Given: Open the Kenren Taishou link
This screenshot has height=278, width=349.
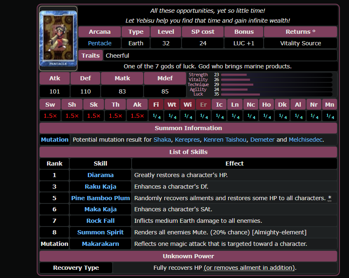Looking at the screenshot, I should tap(225, 140).
